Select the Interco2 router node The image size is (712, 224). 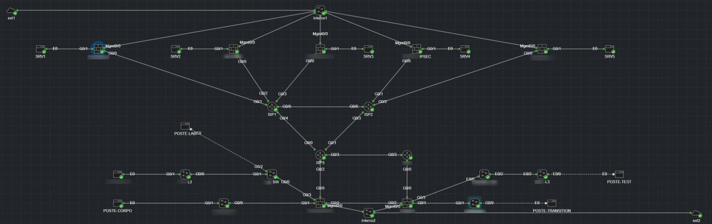pos(368,213)
